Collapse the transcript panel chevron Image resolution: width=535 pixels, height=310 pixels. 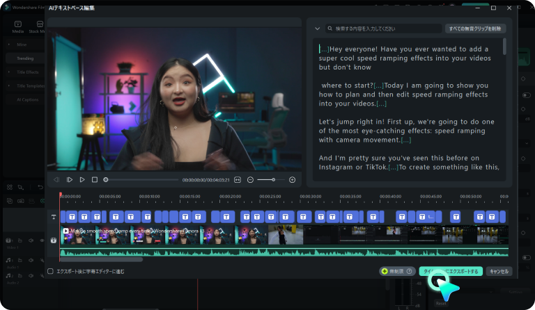tap(318, 28)
